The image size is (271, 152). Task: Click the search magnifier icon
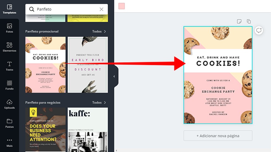tap(31, 9)
